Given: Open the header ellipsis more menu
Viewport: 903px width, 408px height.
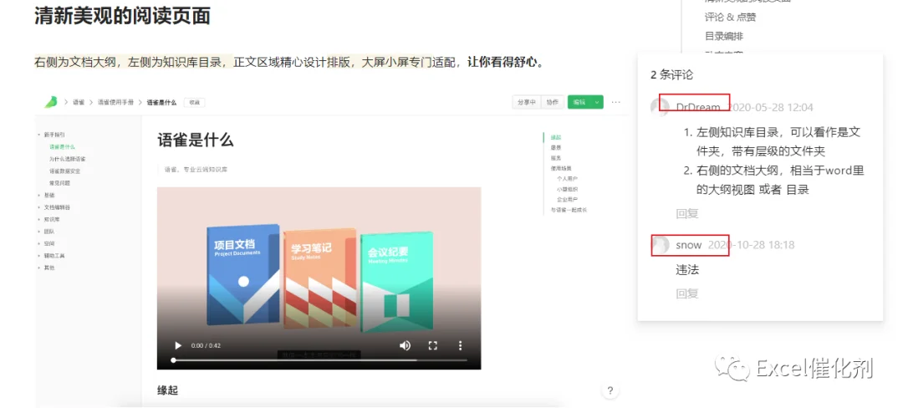Looking at the screenshot, I should (x=616, y=102).
